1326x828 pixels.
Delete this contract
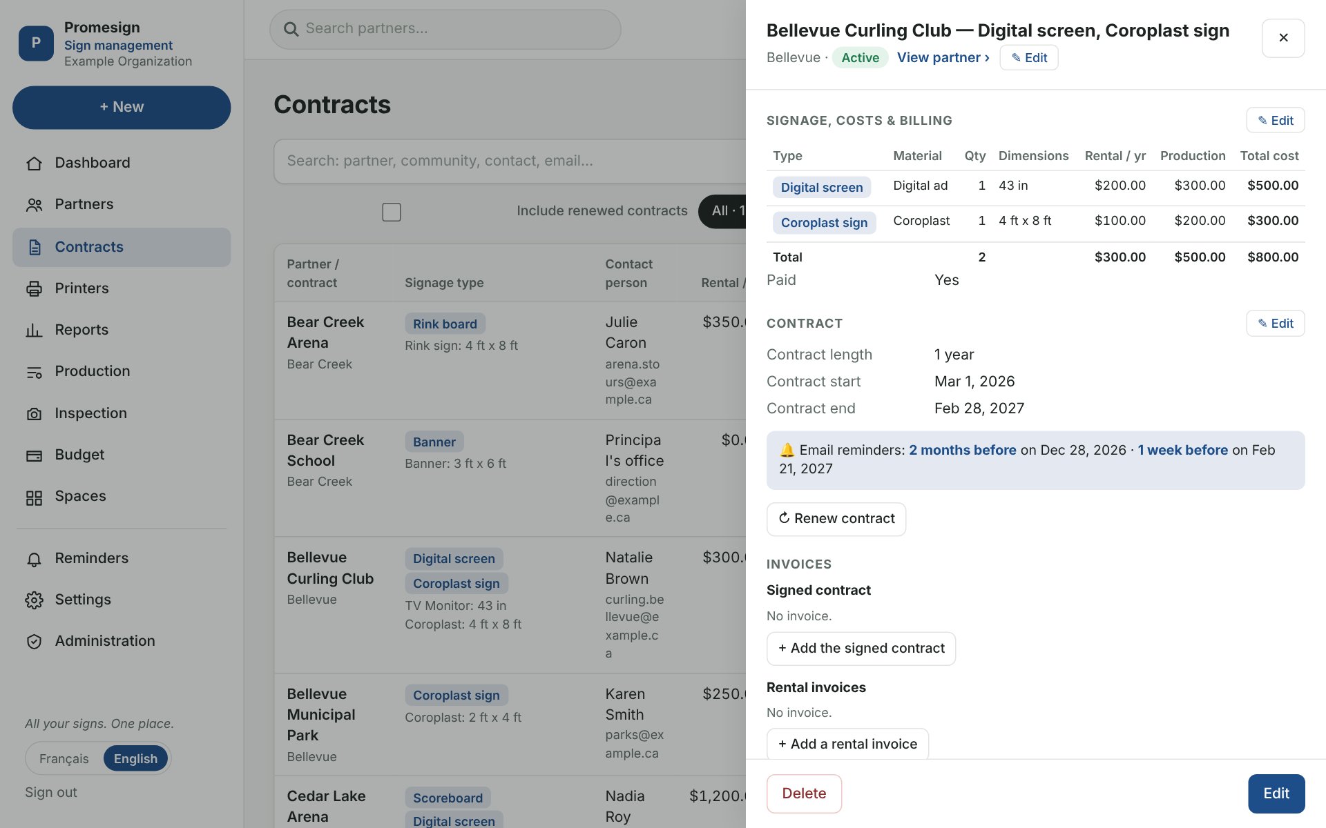[804, 793]
